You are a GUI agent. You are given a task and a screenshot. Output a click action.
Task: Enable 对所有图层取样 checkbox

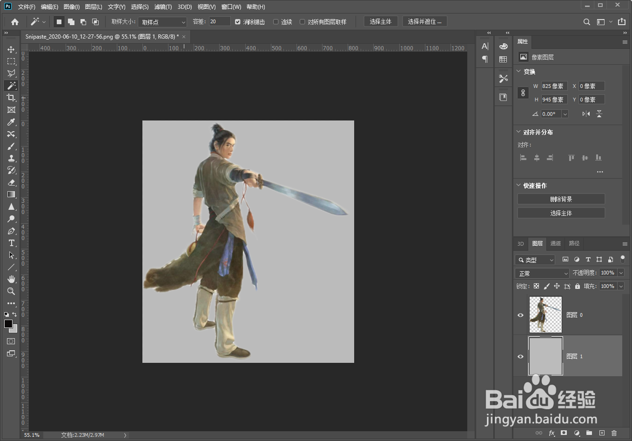point(302,22)
